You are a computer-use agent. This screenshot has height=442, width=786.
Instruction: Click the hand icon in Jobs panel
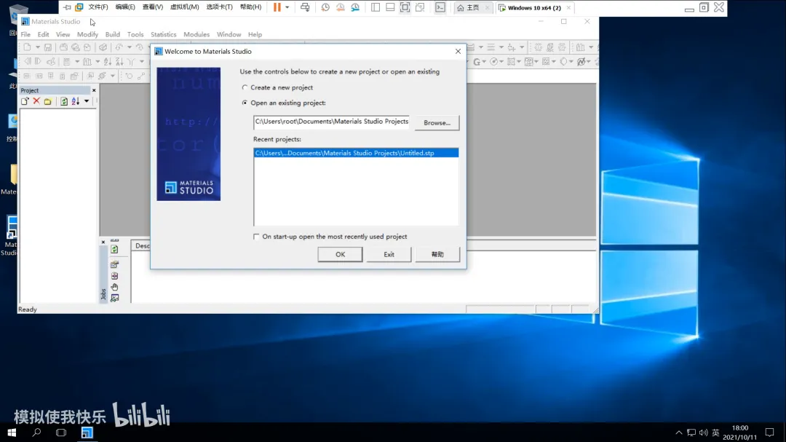pyautogui.click(x=114, y=287)
